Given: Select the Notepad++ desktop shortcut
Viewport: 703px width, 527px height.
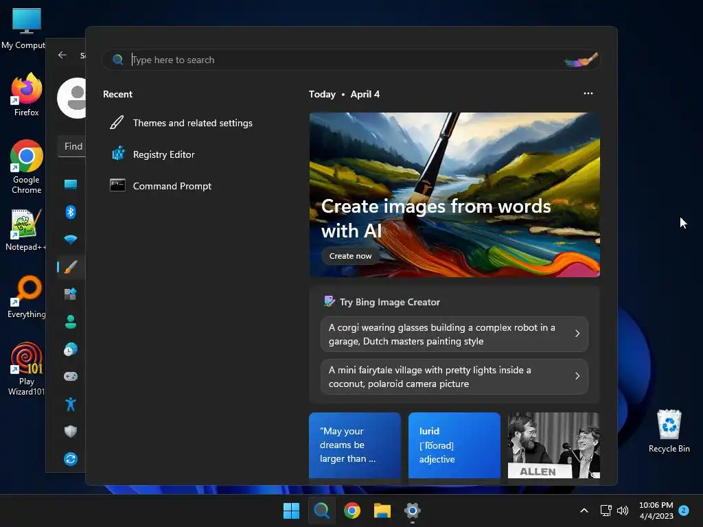Looking at the screenshot, I should click(26, 229).
